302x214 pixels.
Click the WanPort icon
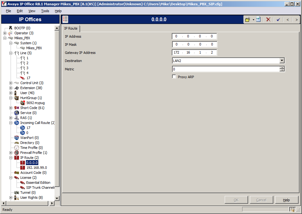[17, 138]
